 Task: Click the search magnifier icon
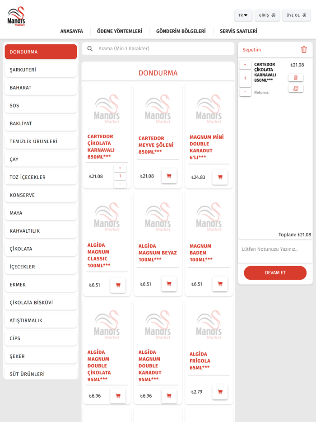(x=90, y=49)
